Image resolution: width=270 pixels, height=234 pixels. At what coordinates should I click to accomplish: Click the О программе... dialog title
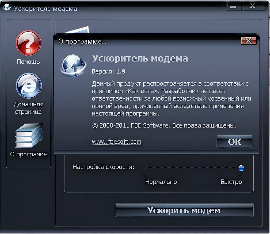click(82, 41)
